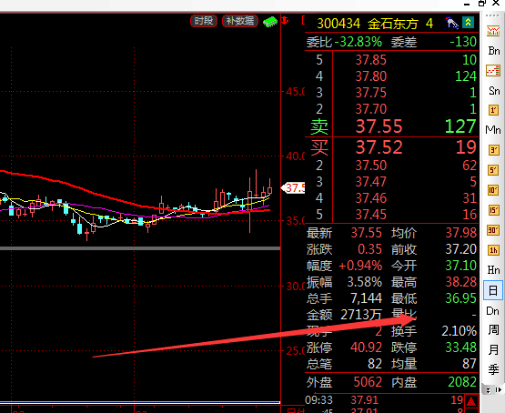This screenshot has width=505, height=413.
Task: Click buy level 4 price 37.46
Action: (x=370, y=198)
